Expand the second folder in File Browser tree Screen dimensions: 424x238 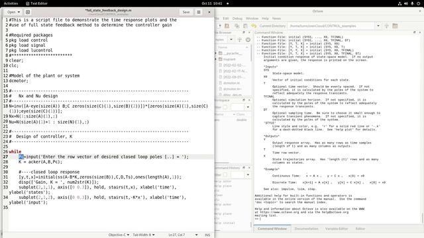point(216,59)
